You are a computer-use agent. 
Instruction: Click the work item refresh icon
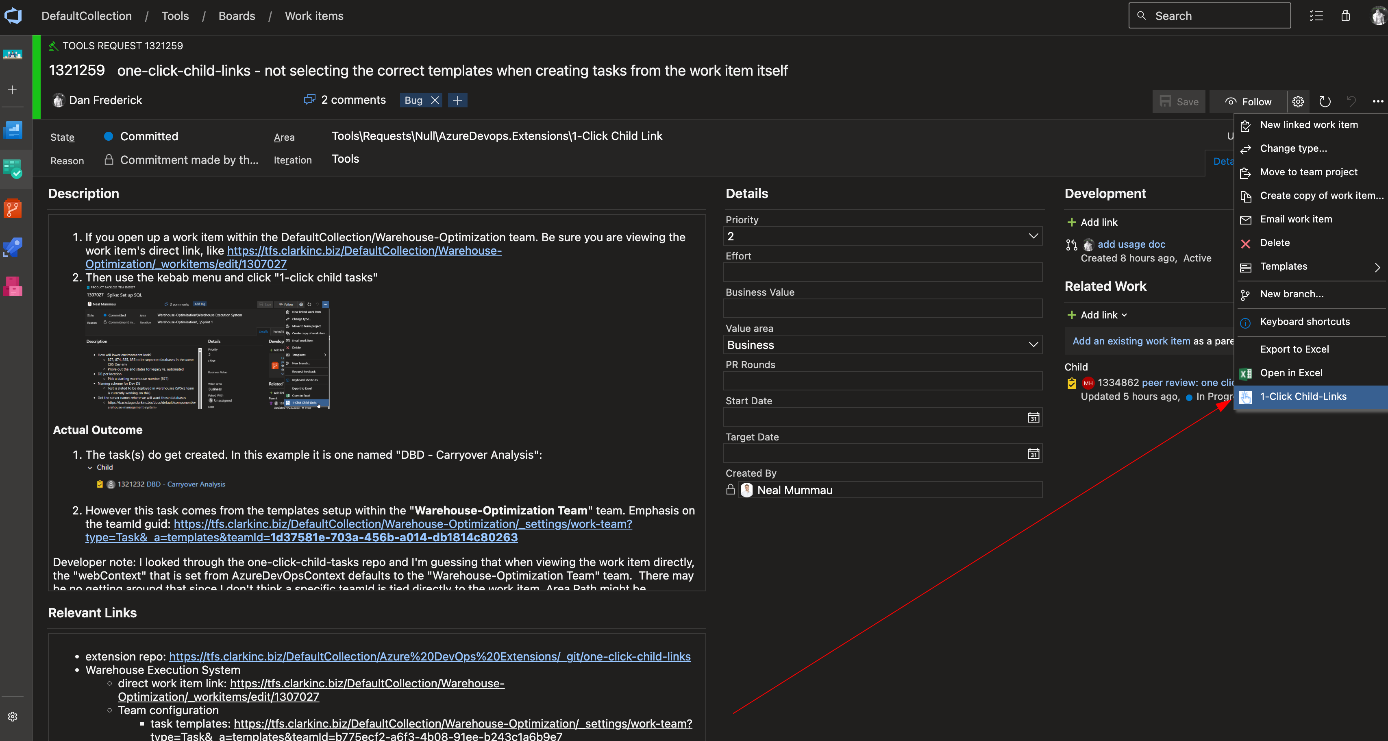(x=1325, y=101)
